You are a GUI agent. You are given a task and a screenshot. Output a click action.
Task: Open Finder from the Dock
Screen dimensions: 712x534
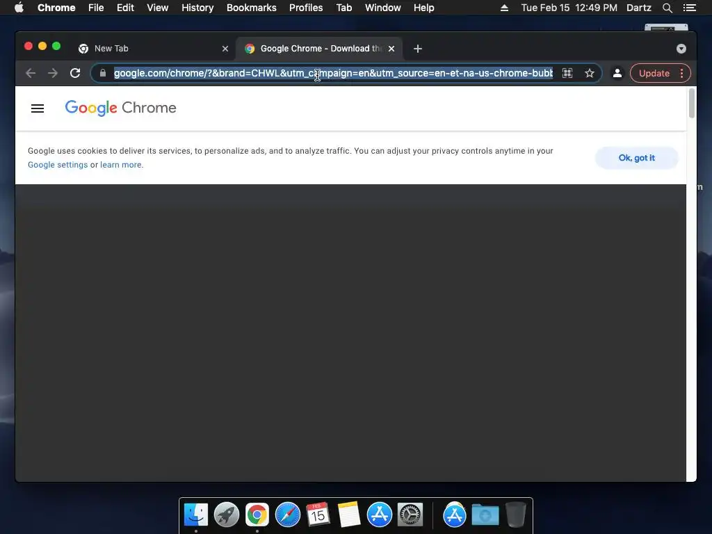tap(195, 515)
